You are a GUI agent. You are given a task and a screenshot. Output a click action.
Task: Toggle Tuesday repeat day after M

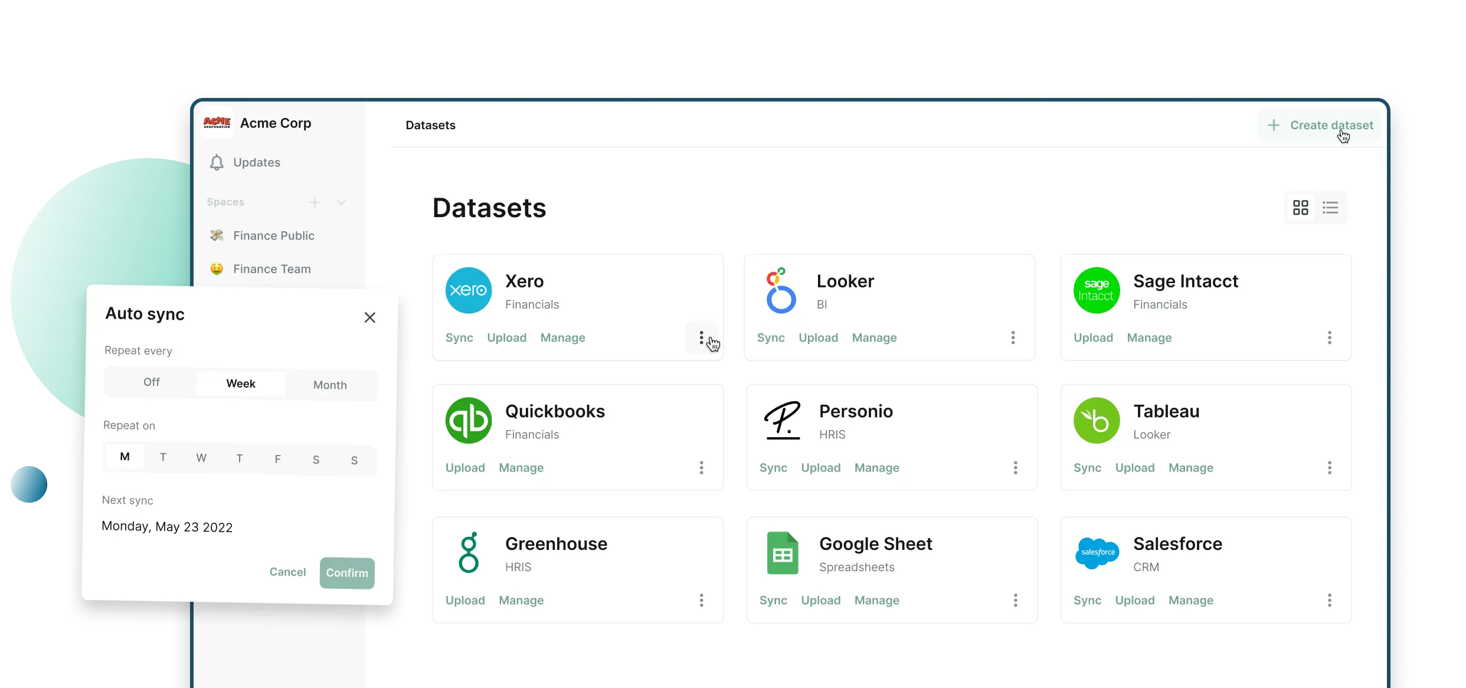[163, 457]
